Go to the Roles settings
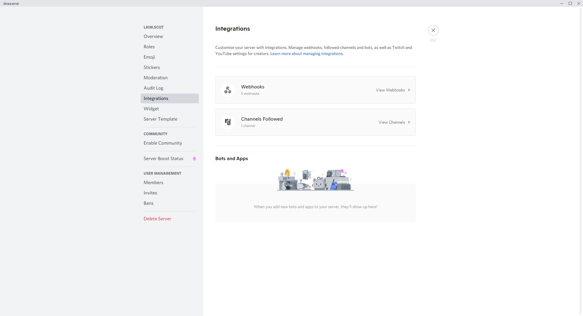Viewport: 583px width, 316px height. pyautogui.click(x=149, y=47)
